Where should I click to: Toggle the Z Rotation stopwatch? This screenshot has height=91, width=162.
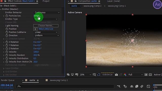(x=7, y=49)
